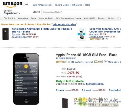Select the Phones category tab
121x108 pixels.
pos(101,18)
